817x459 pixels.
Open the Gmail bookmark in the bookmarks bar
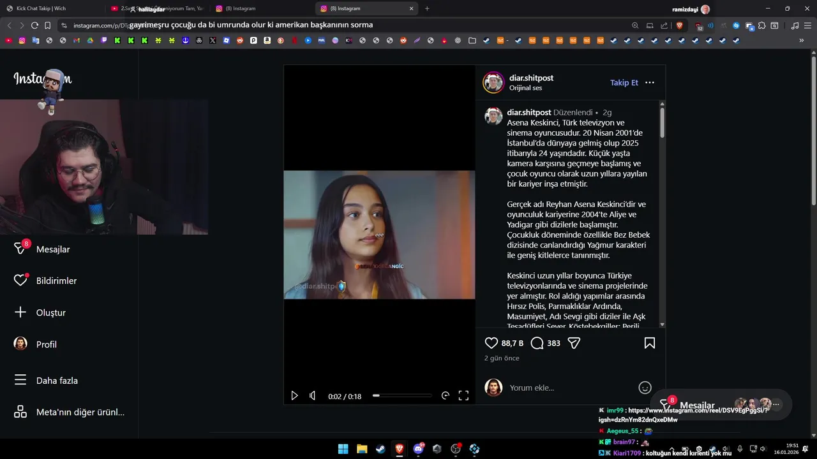tap(77, 40)
